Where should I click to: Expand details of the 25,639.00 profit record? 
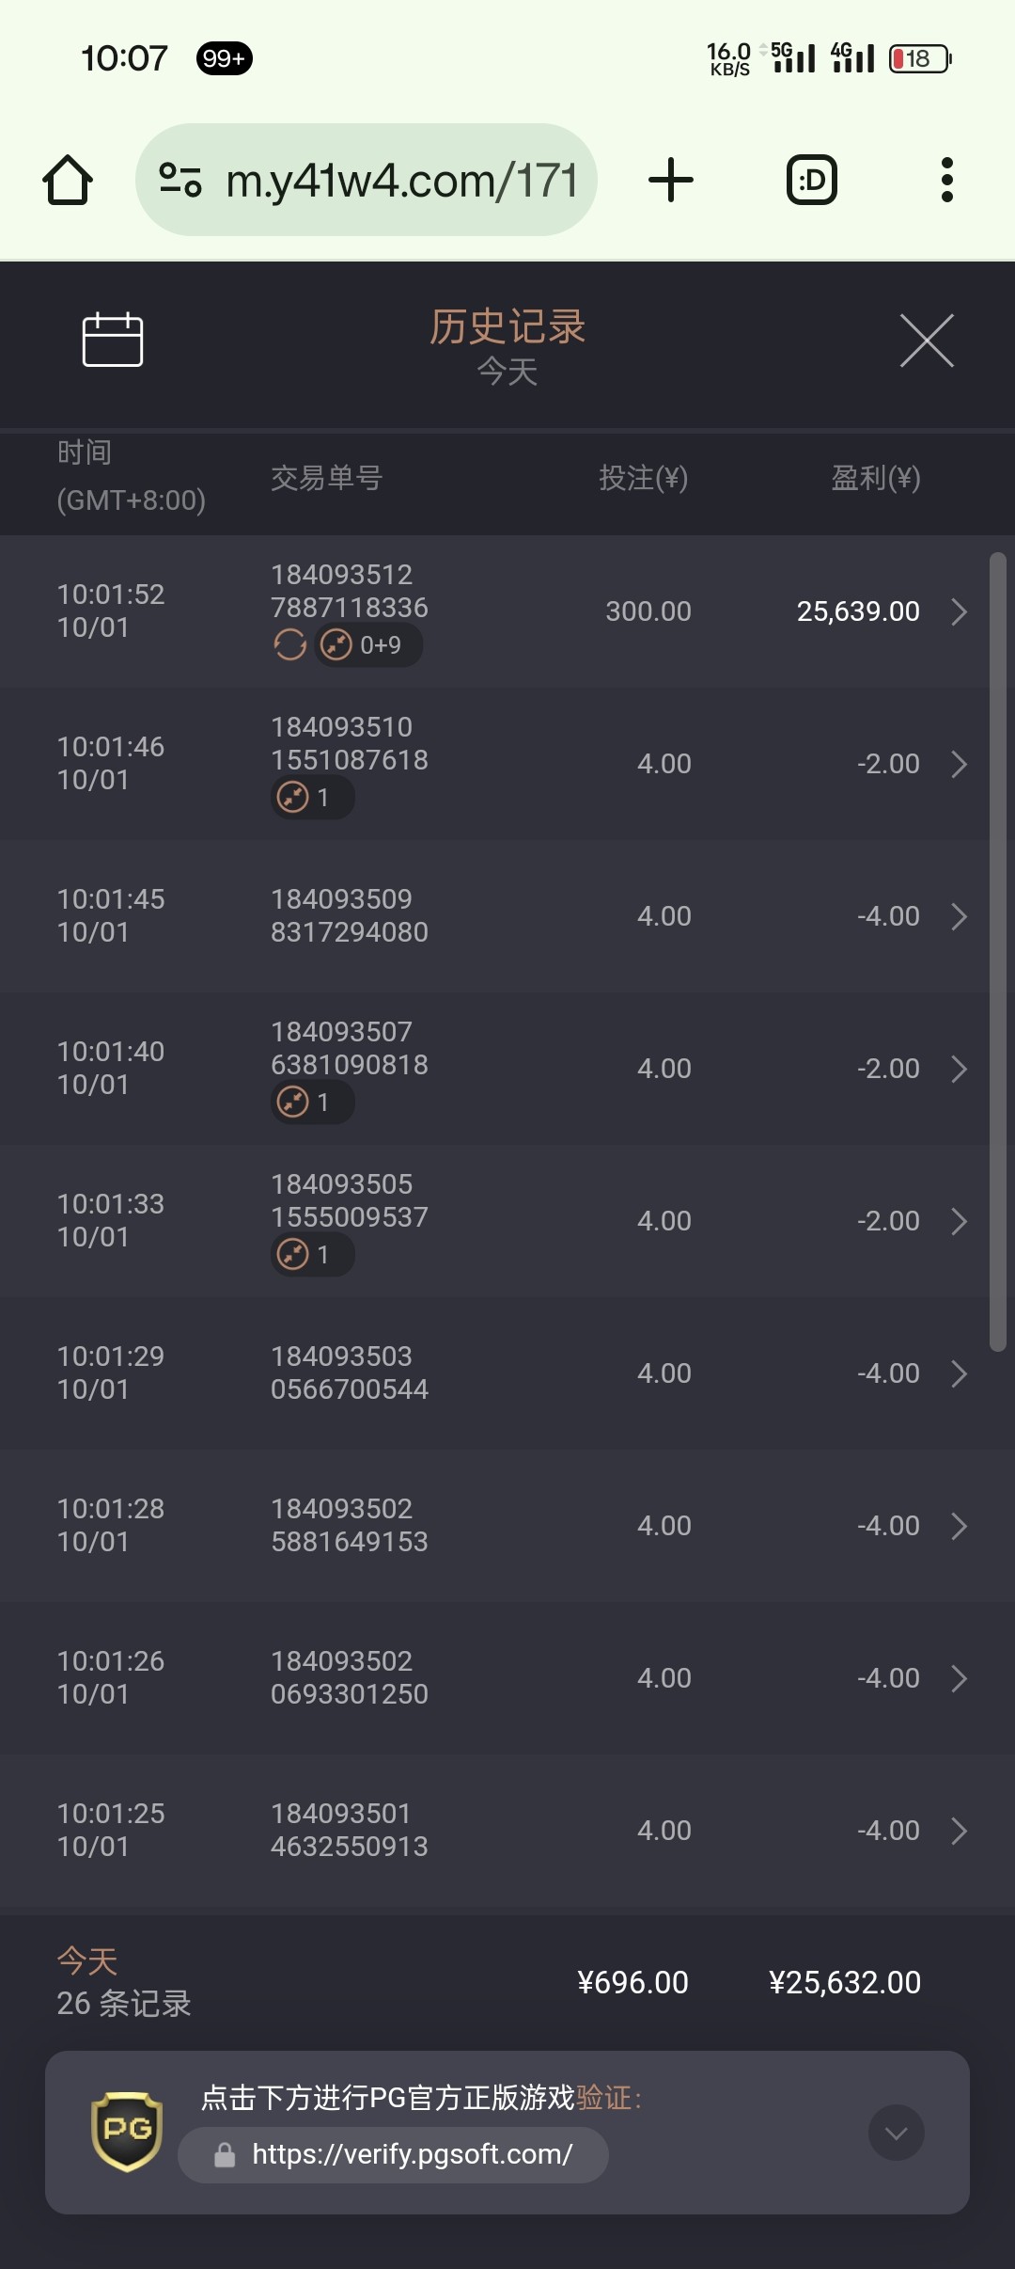tap(959, 611)
